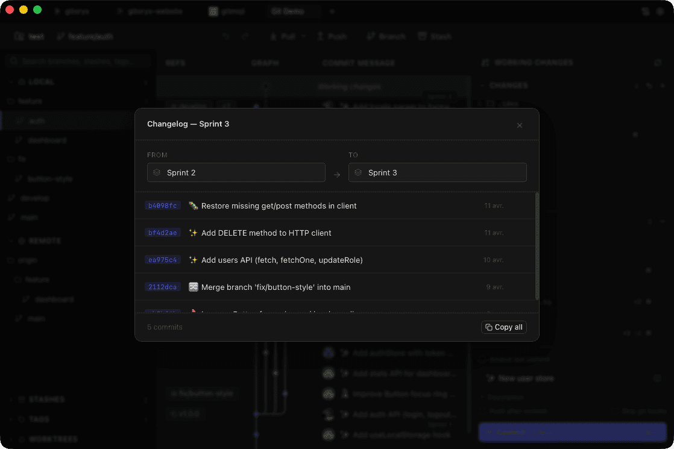Click the layers icon in Sprint 2 field
The image size is (674, 449).
click(157, 172)
